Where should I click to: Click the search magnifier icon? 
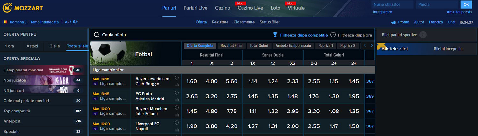click(96, 35)
